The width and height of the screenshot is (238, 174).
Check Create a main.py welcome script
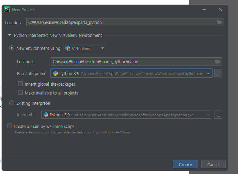click(10, 126)
